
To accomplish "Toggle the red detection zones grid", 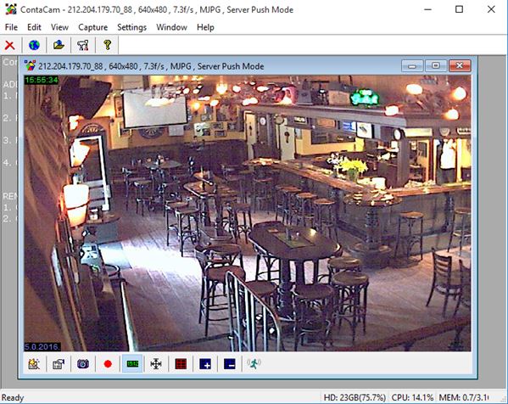I will pos(181,364).
